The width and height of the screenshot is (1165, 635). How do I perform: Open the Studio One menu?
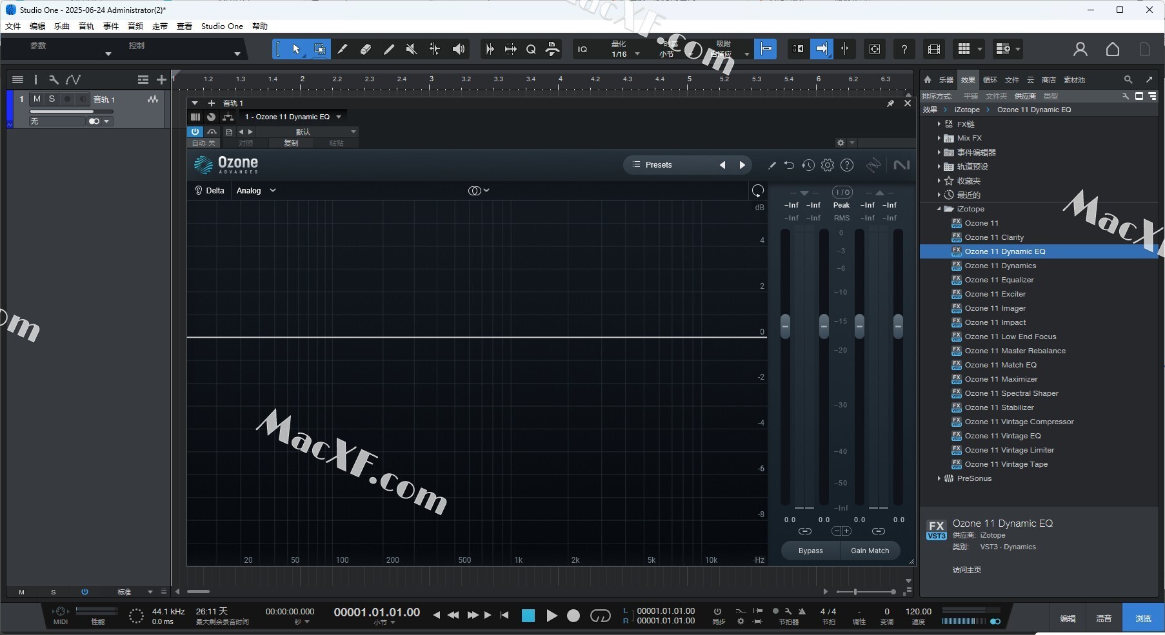[x=222, y=26]
